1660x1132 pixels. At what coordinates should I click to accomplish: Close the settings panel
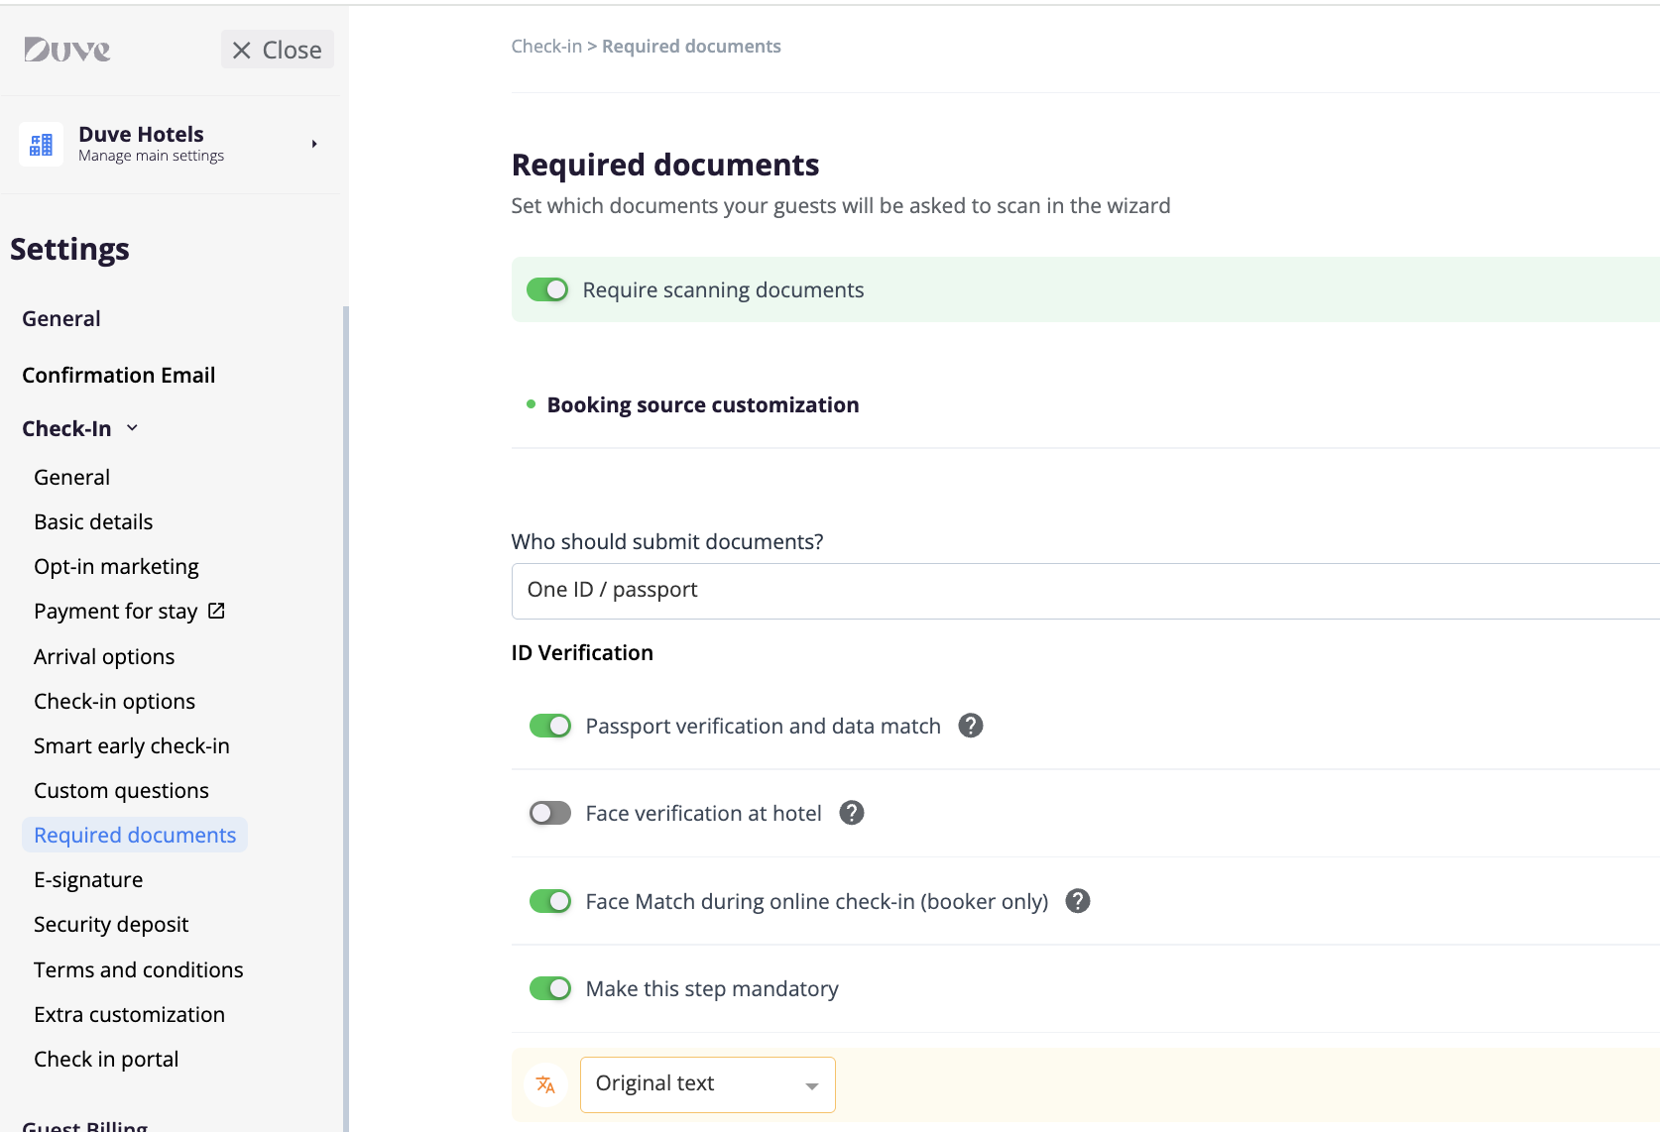tap(277, 50)
